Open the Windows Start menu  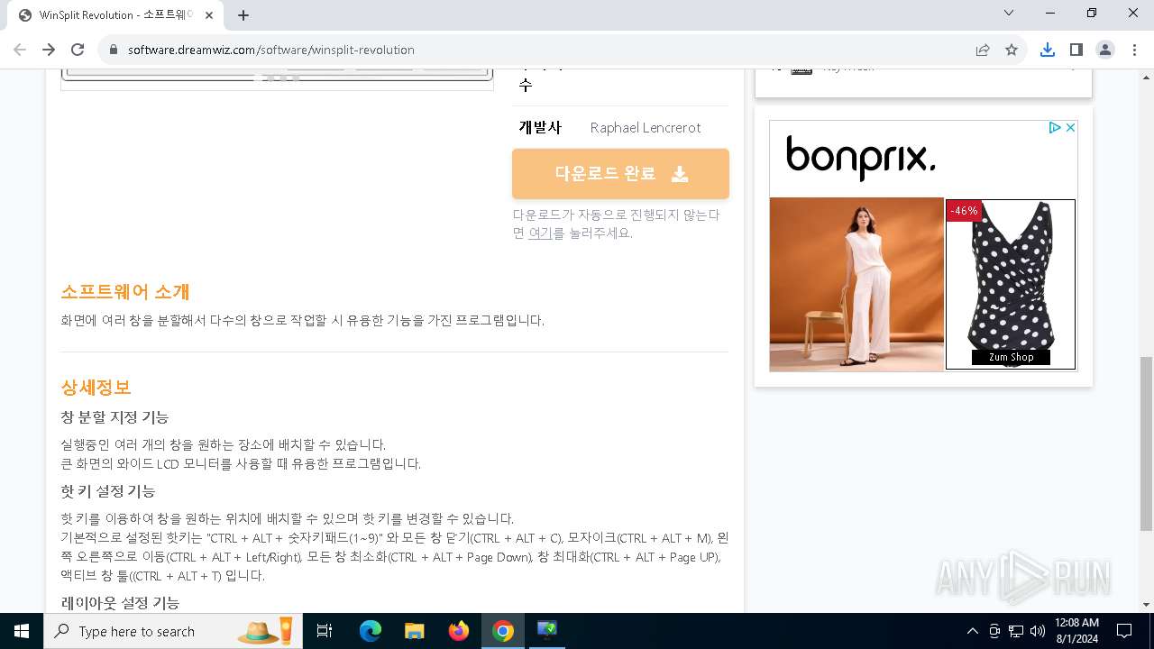click(x=22, y=631)
